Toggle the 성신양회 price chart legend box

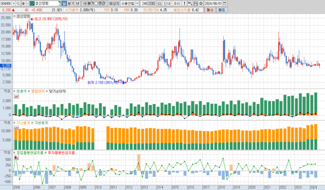tap(14, 16)
